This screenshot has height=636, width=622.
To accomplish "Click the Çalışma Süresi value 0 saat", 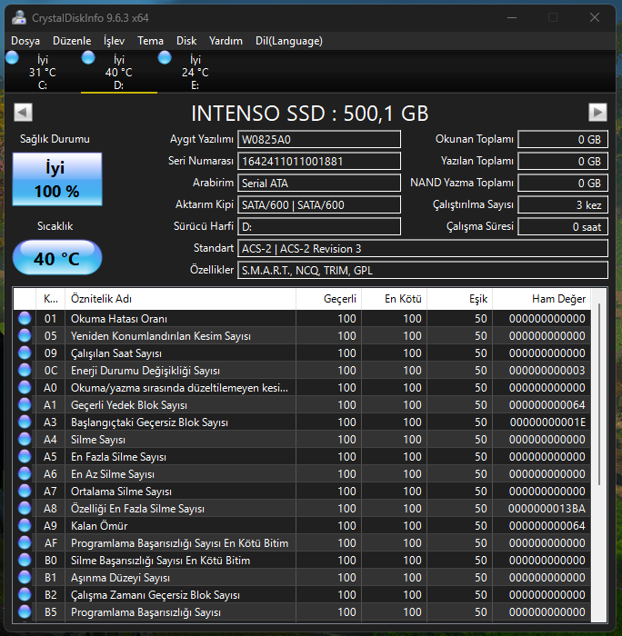I will click(x=563, y=227).
